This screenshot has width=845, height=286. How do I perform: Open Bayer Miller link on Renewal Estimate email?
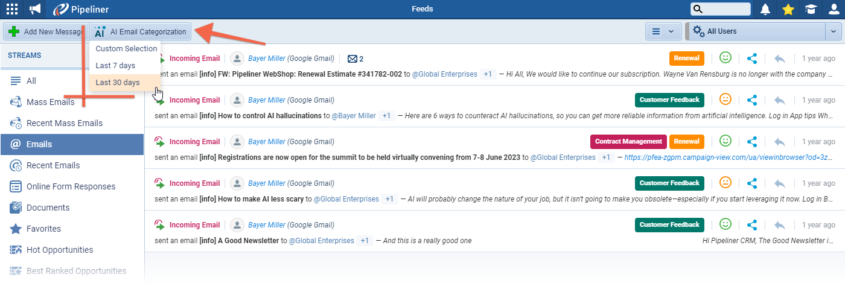(267, 59)
